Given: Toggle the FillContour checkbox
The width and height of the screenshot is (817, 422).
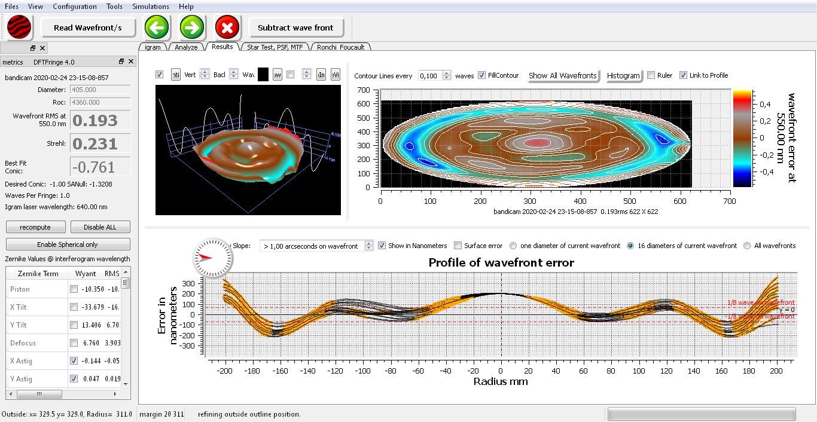Looking at the screenshot, I should click(x=482, y=75).
